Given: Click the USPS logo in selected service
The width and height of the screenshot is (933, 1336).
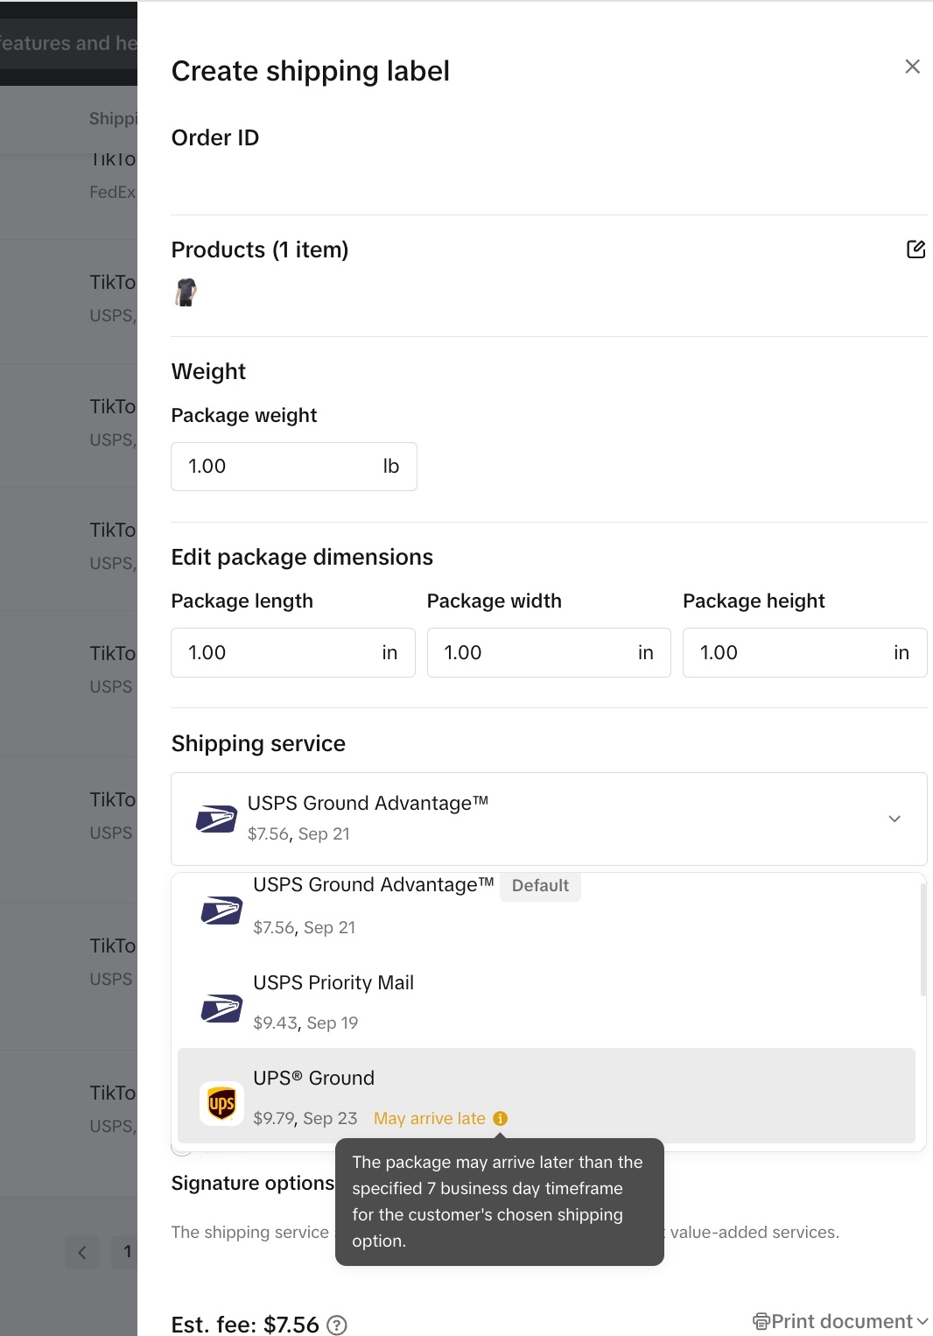Looking at the screenshot, I should (x=216, y=819).
